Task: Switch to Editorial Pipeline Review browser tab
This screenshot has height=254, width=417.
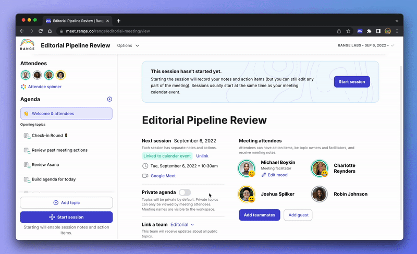Action: [x=77, y=21]
